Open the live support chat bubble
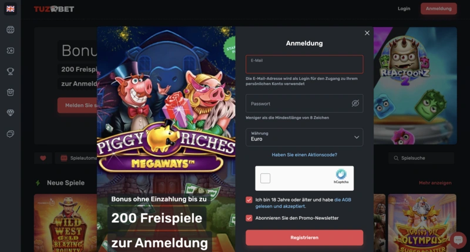The image size is (470, 252). click(458, 240)
